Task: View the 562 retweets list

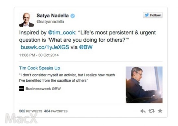Action: (31, 111)
